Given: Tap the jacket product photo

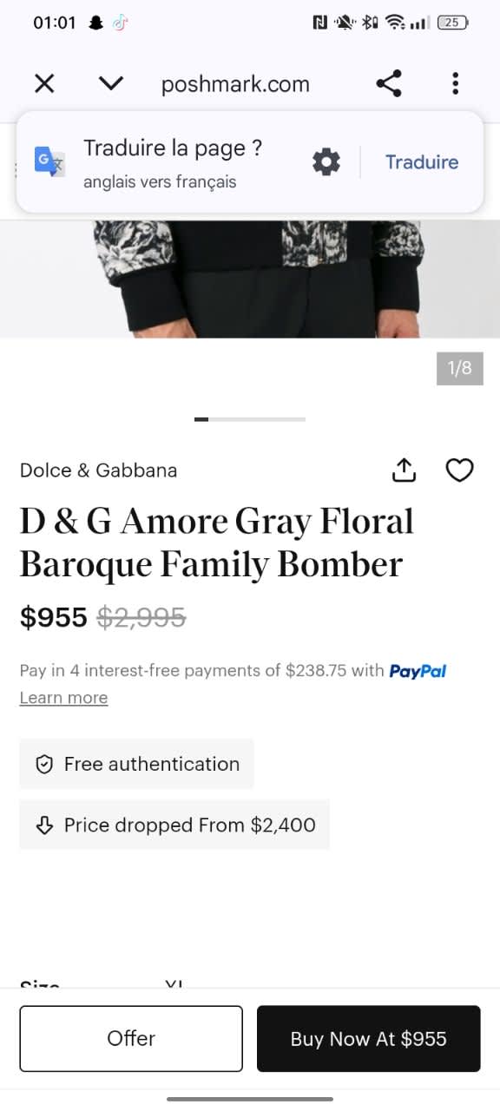Looking at the screenshot, I should 250,278.
